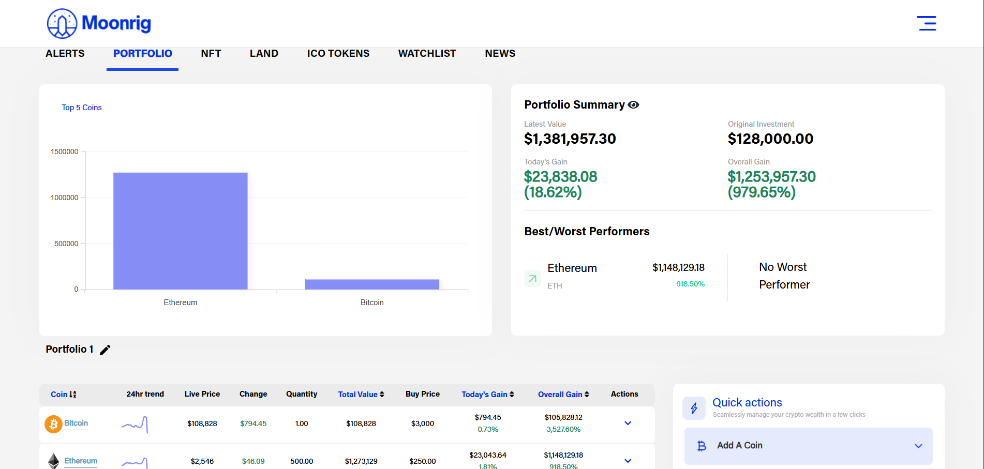This screenshot has height=469, width=984.
Task: Click the Bitcoin icon in Add A Coin
Action: click(702, 446)
